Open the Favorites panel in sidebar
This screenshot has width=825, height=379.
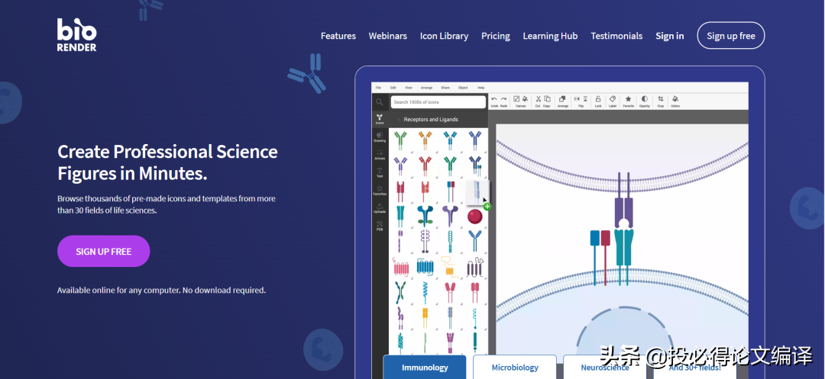tap(380, 191)
